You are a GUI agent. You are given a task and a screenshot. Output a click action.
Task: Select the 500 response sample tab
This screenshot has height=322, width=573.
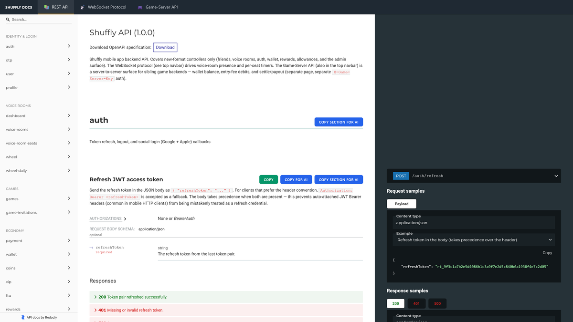pos(437,303)
